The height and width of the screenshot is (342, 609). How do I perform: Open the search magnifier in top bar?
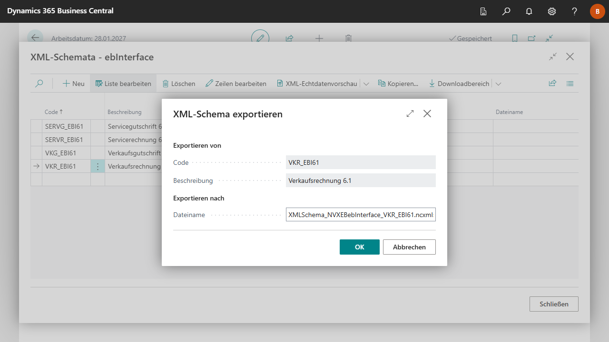tap(506, 11)
